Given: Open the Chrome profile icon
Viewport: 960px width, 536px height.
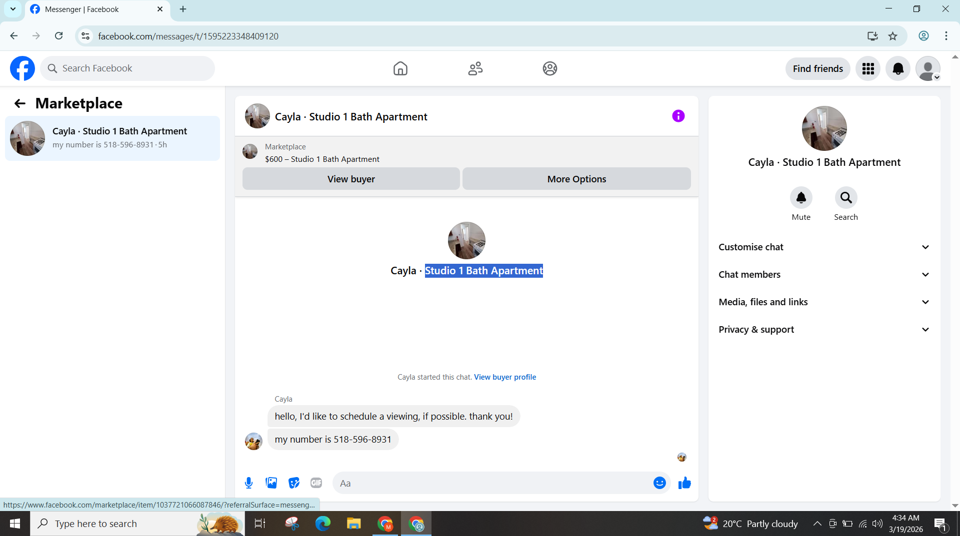Looking at the screenshot, I should 923,36.
